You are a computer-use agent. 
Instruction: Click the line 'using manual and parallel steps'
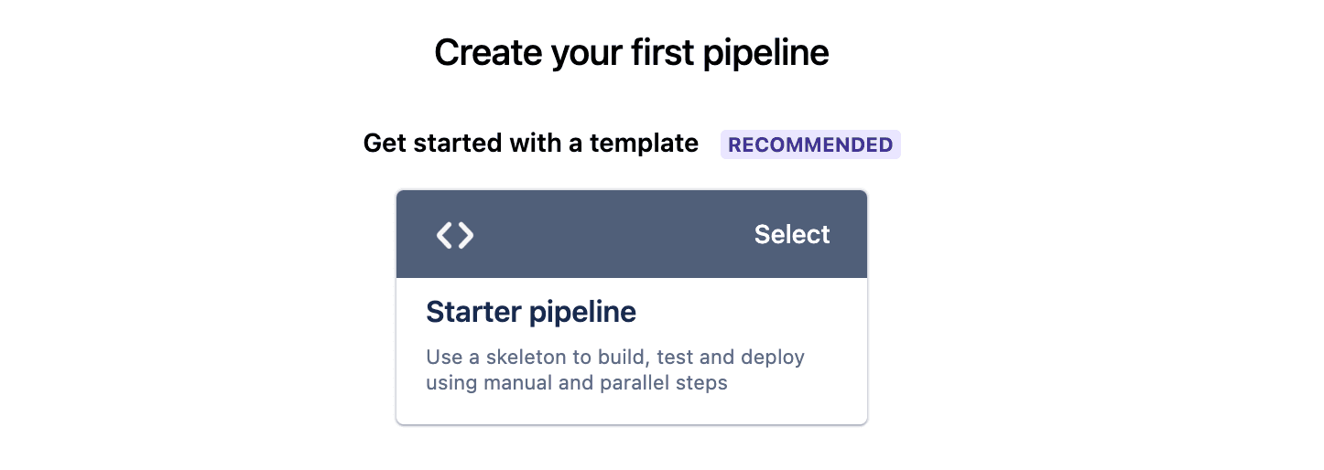577,382
